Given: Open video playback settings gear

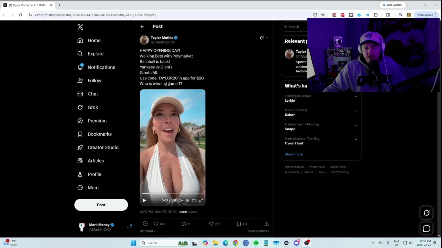Looking at the screenshot, I should [187, 200].
